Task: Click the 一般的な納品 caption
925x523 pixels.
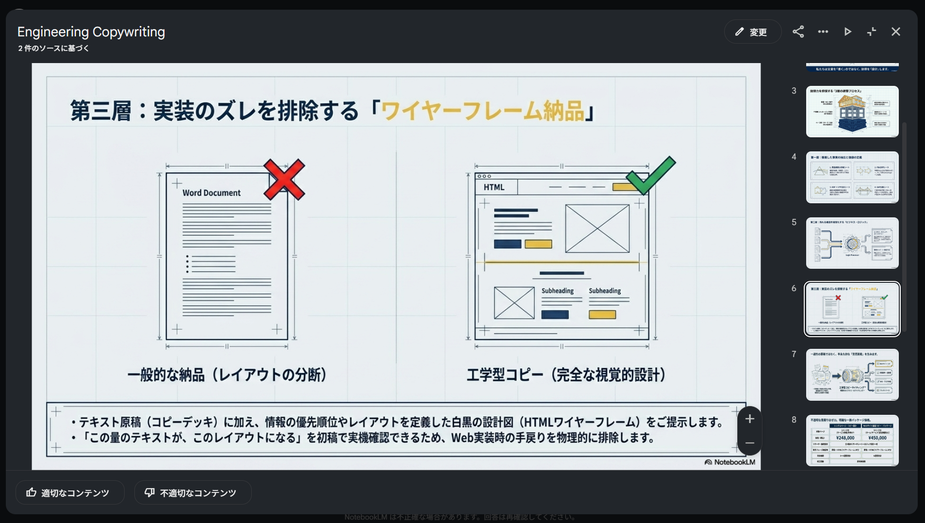Action: tap(227, 375)
